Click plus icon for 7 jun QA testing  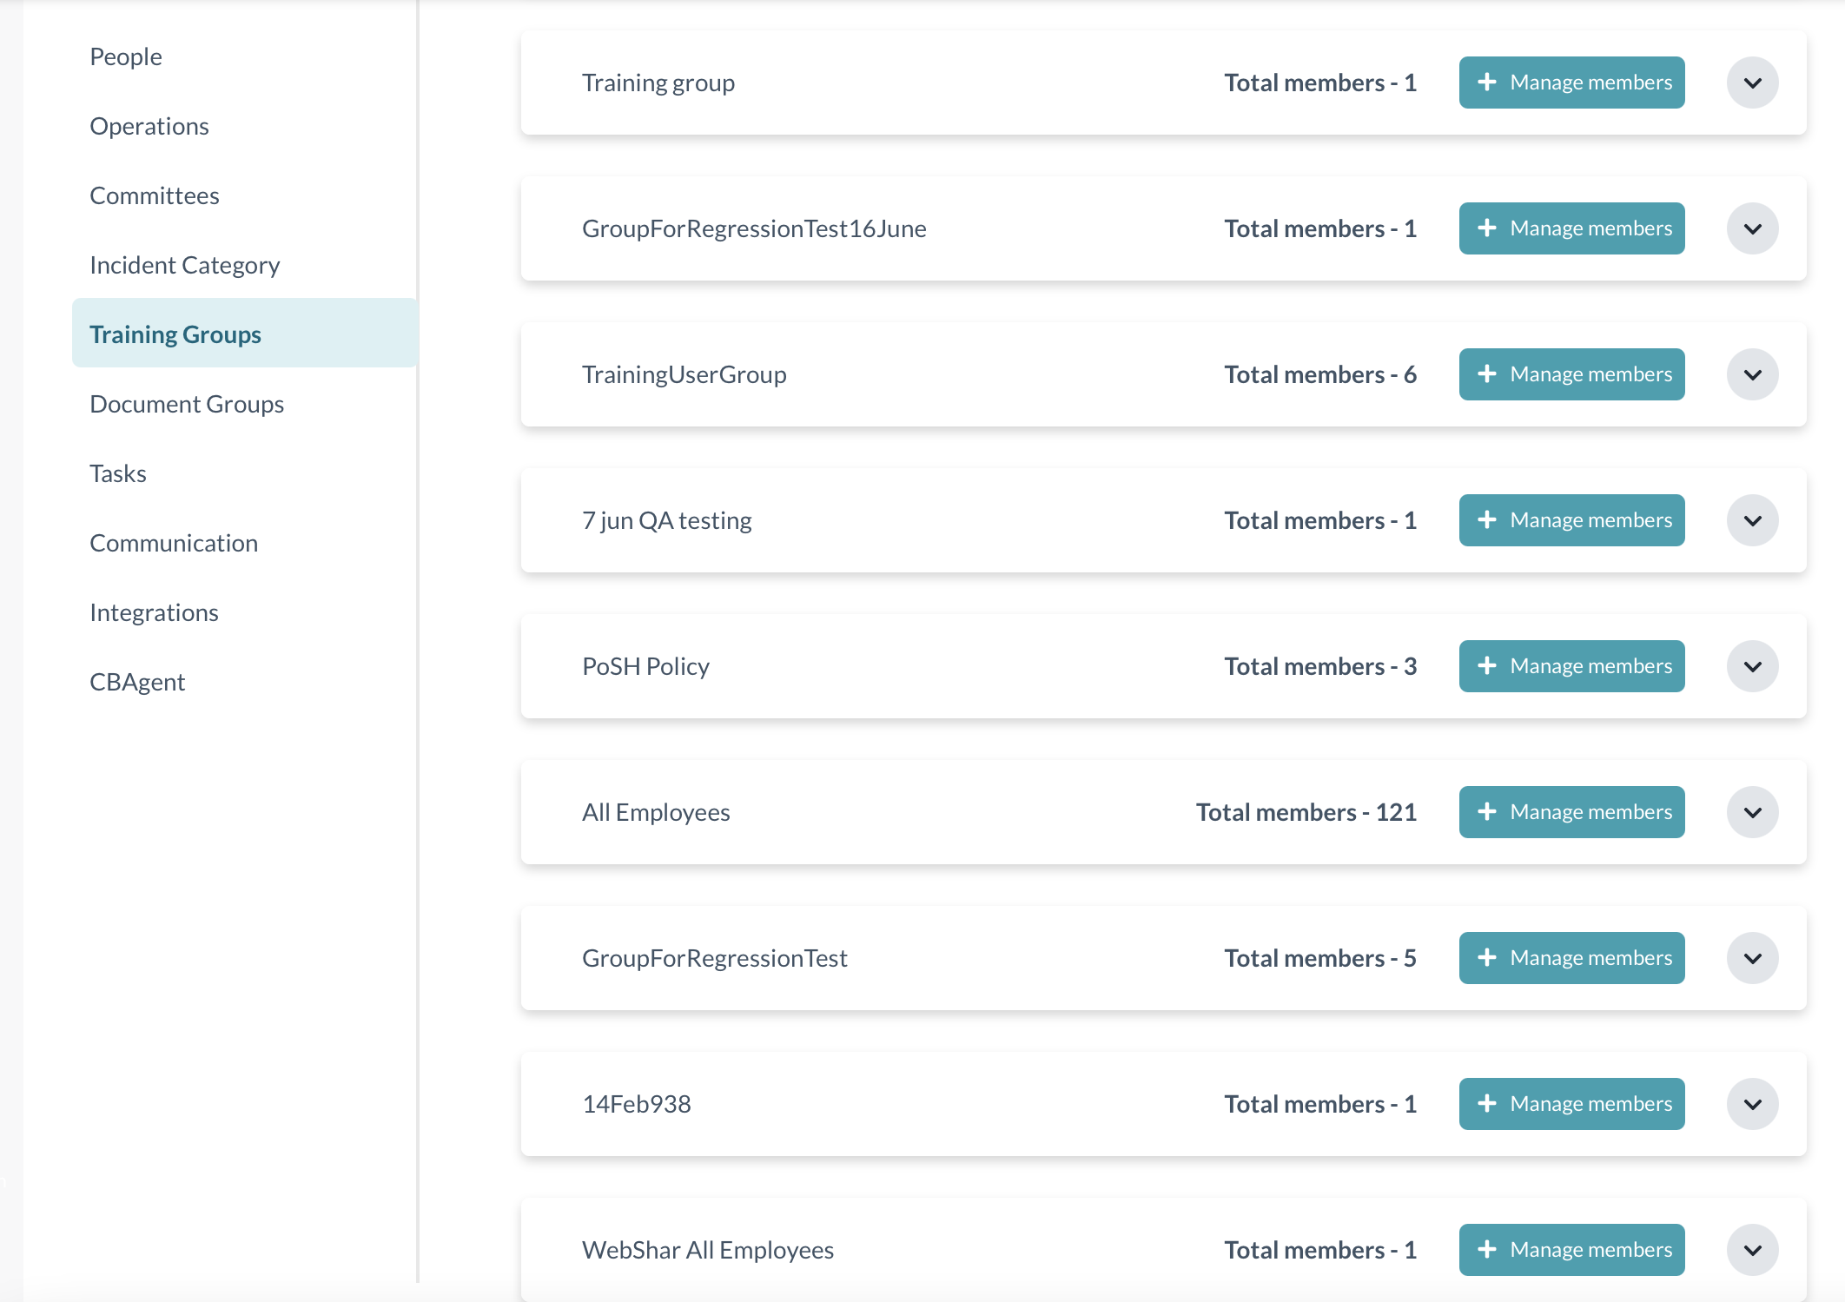click(1487, 520)
